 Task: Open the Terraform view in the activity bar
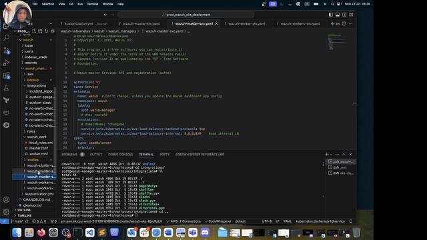(x=6, y=100)
